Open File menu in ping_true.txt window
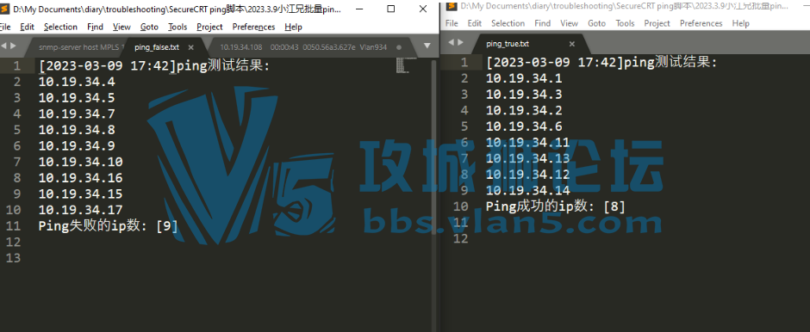 [x=452, y=23]
